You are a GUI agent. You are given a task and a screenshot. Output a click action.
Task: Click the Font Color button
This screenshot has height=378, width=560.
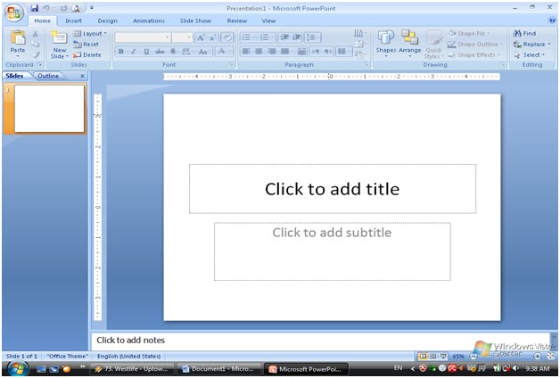224,52
